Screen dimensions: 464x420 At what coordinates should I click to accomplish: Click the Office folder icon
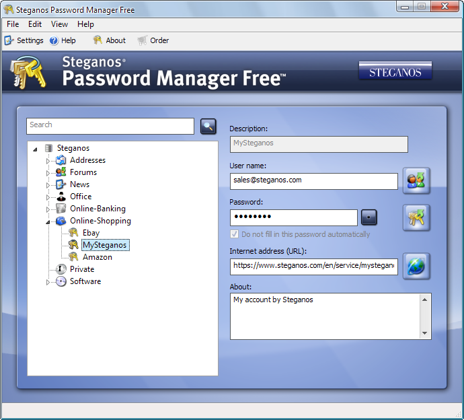click(61, 197)
